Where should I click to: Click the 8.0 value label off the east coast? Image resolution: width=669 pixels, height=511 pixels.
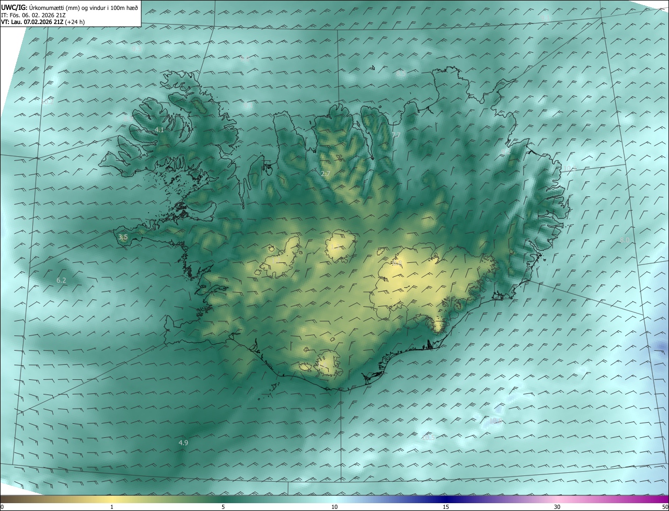point(625,240)
